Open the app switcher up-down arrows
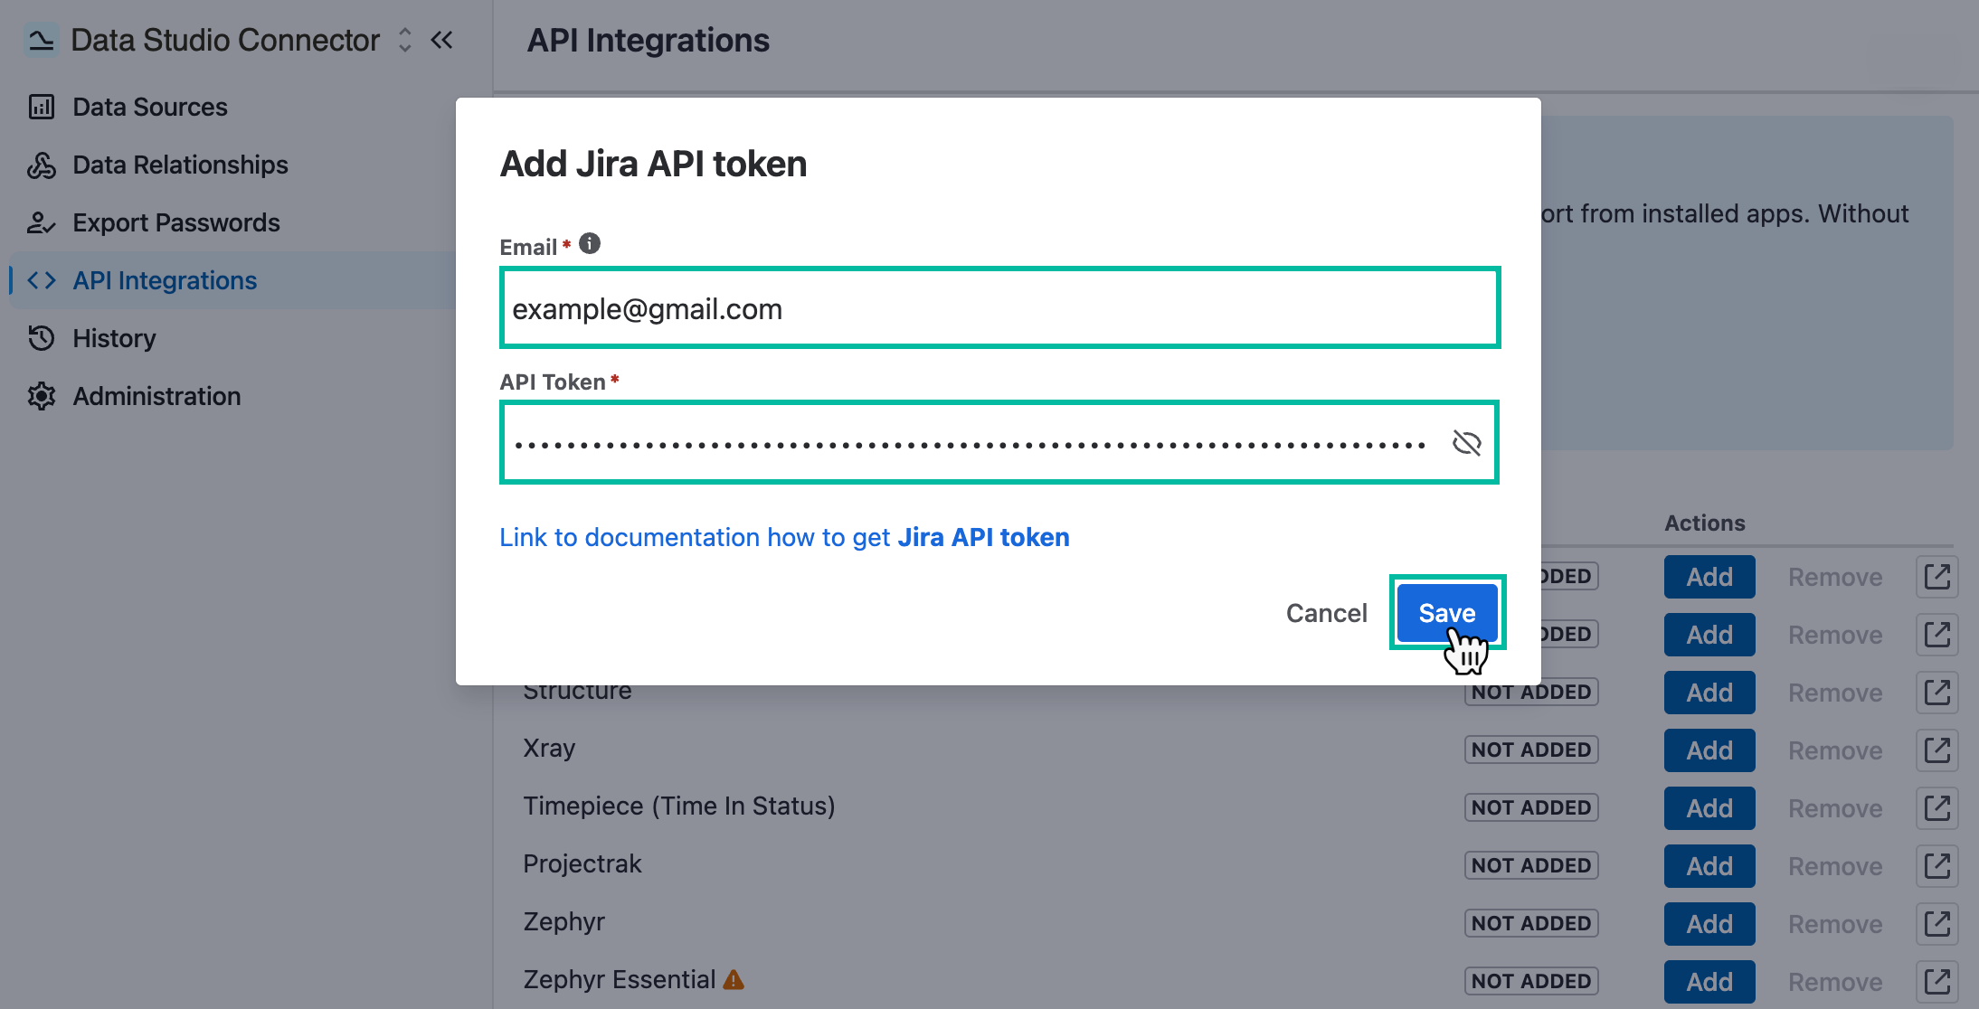This screenshot has width=1979, height=1009. (x=405, y=40)
